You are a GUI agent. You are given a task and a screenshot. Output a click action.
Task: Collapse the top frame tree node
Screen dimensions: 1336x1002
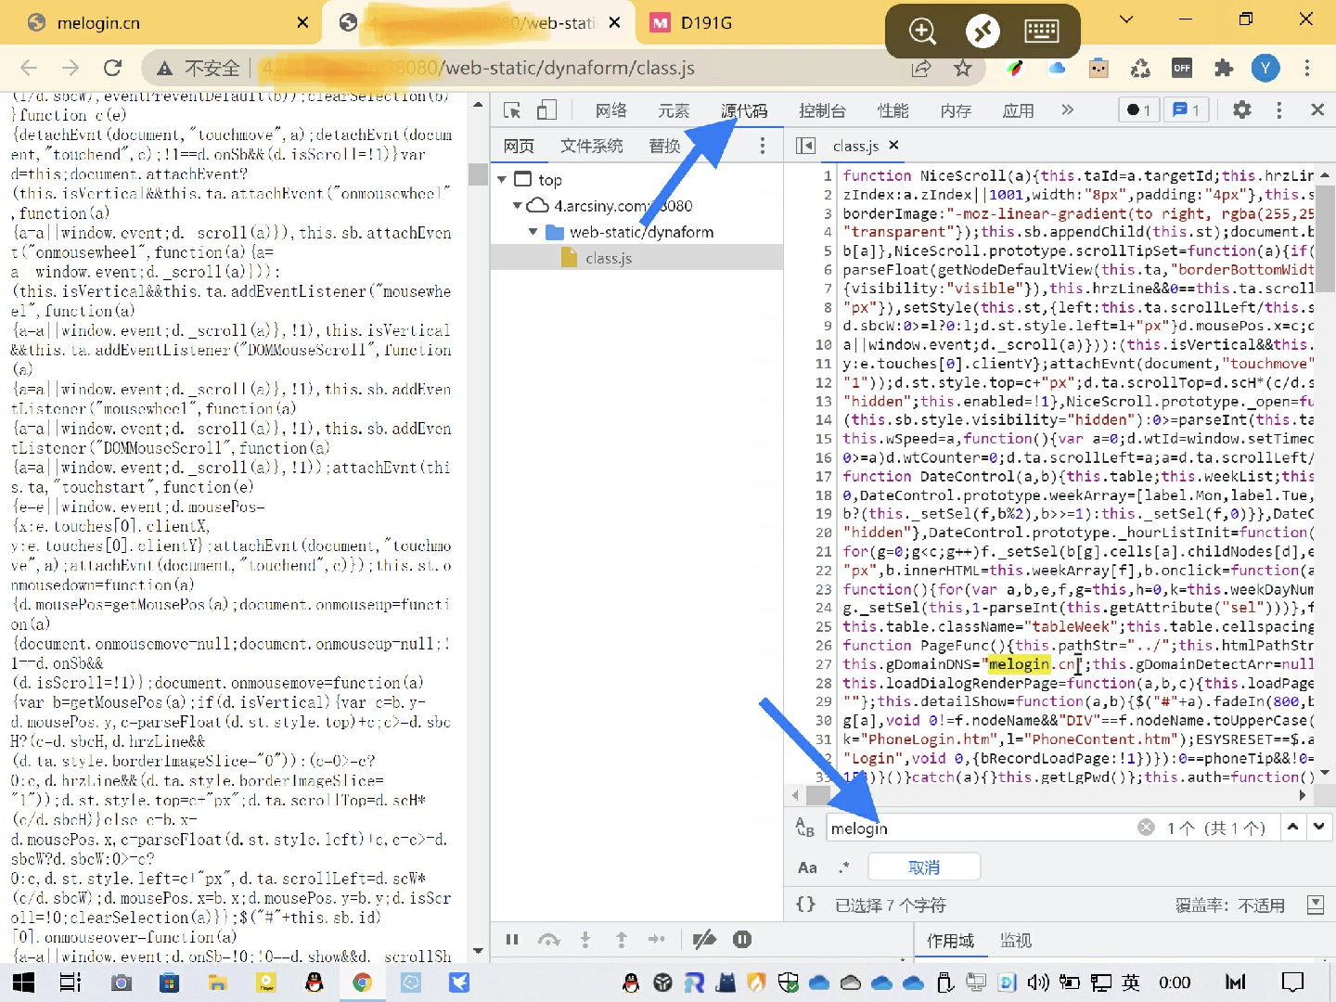(x=502, y=179)
